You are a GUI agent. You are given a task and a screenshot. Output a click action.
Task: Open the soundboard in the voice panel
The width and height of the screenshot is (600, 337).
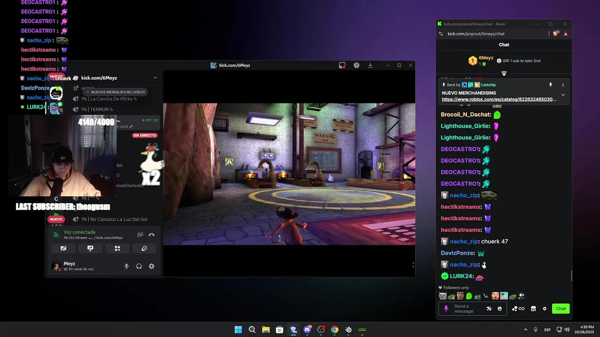click(x=144, y=248)
